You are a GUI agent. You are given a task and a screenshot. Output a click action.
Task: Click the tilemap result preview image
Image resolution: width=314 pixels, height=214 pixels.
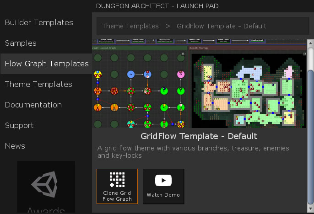coord(248,87)
